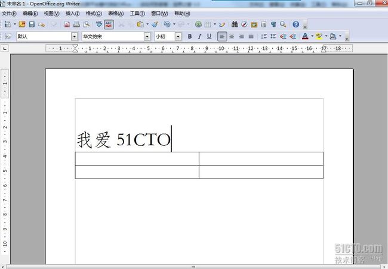This screenshot has height=269, width=388.
Task: Open Styles and Formatting icon
Action: click(8, 36)
